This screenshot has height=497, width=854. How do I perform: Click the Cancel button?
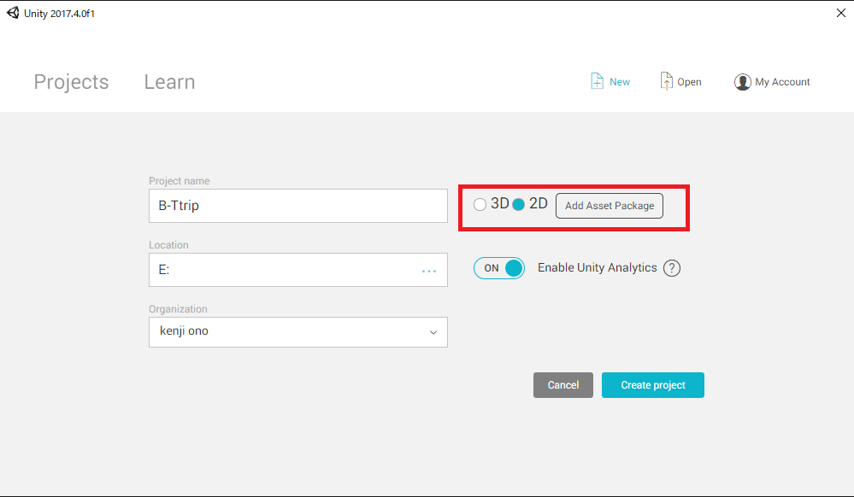point(563,385)
